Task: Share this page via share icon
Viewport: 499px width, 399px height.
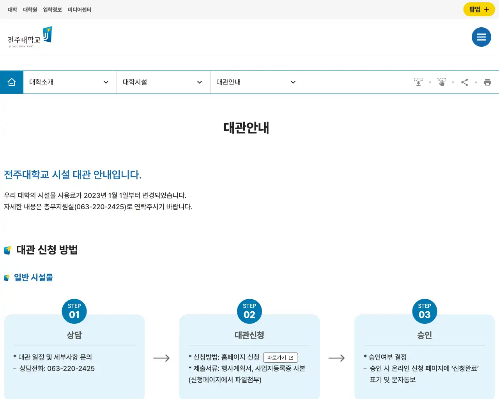Action: 464,82
